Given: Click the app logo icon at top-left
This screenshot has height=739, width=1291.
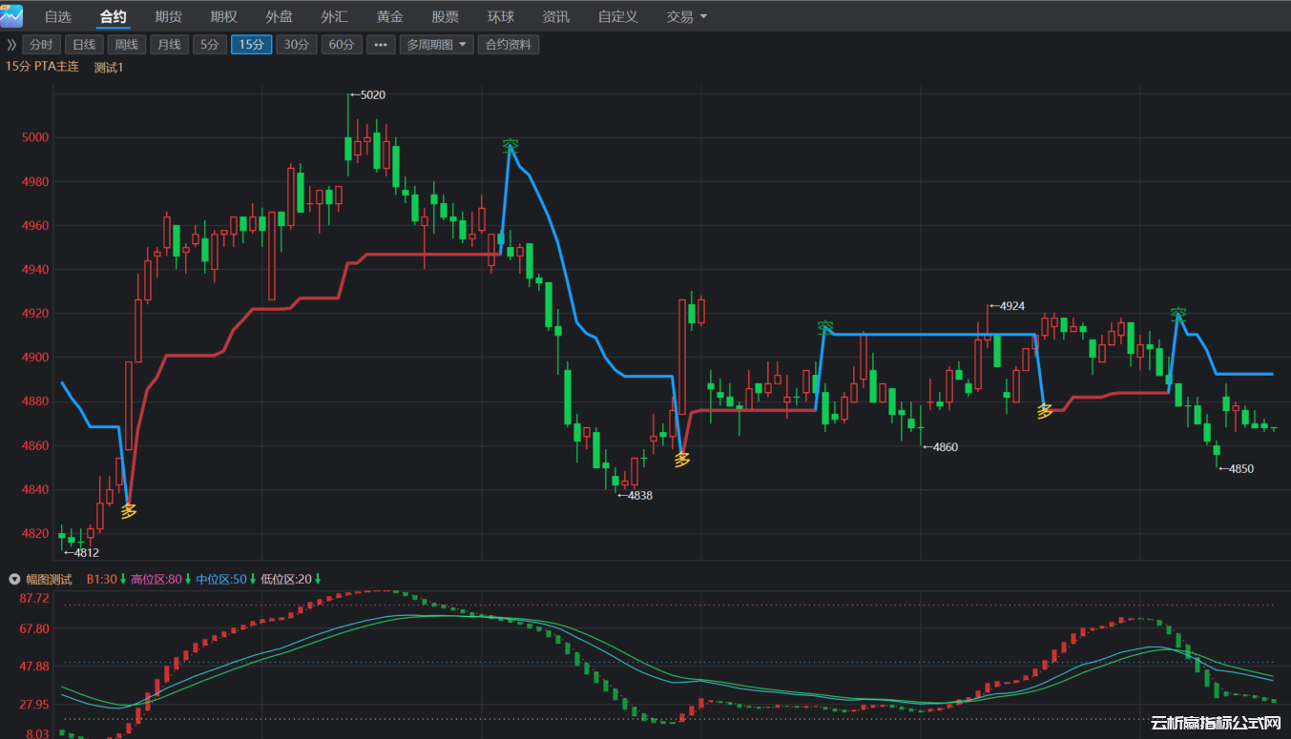Looking at the screenshot, I should point(11,16).
